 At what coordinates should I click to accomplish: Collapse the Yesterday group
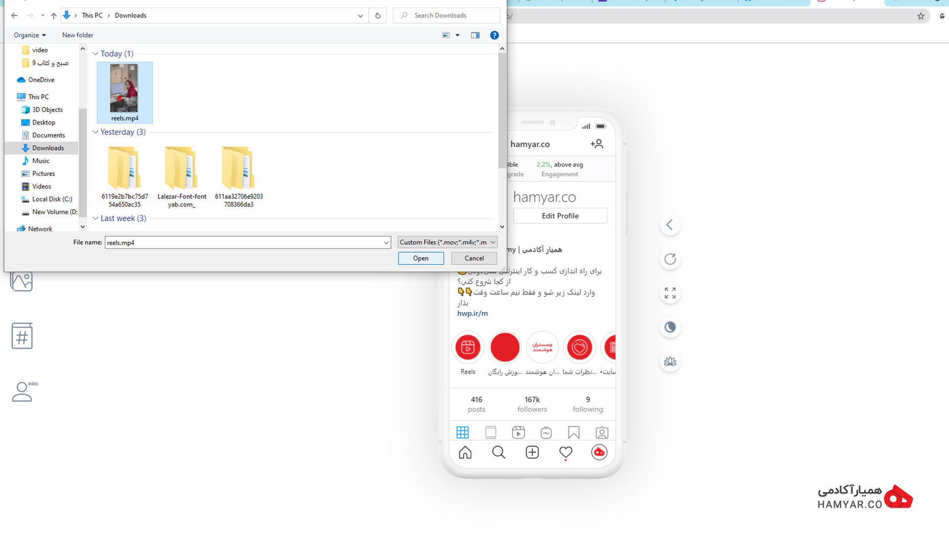[95, 132]
